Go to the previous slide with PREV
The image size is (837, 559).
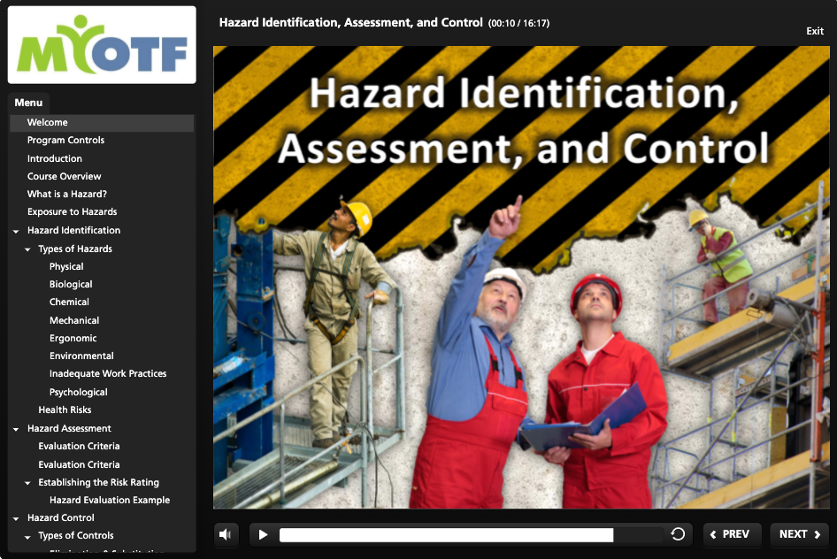(x=730, y=534)
